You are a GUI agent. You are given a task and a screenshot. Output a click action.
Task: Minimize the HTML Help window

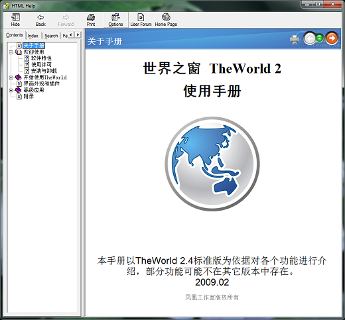click(307, 4)
